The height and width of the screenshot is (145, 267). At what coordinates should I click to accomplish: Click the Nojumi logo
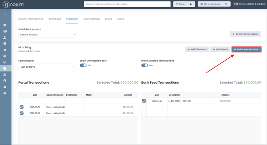[14, 4]
